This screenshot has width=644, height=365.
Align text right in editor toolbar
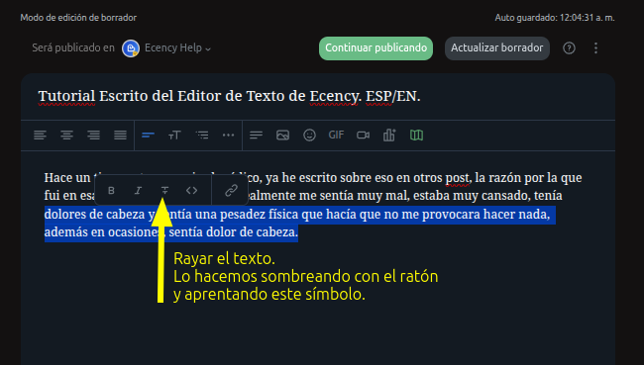click(x=94, y=135)
